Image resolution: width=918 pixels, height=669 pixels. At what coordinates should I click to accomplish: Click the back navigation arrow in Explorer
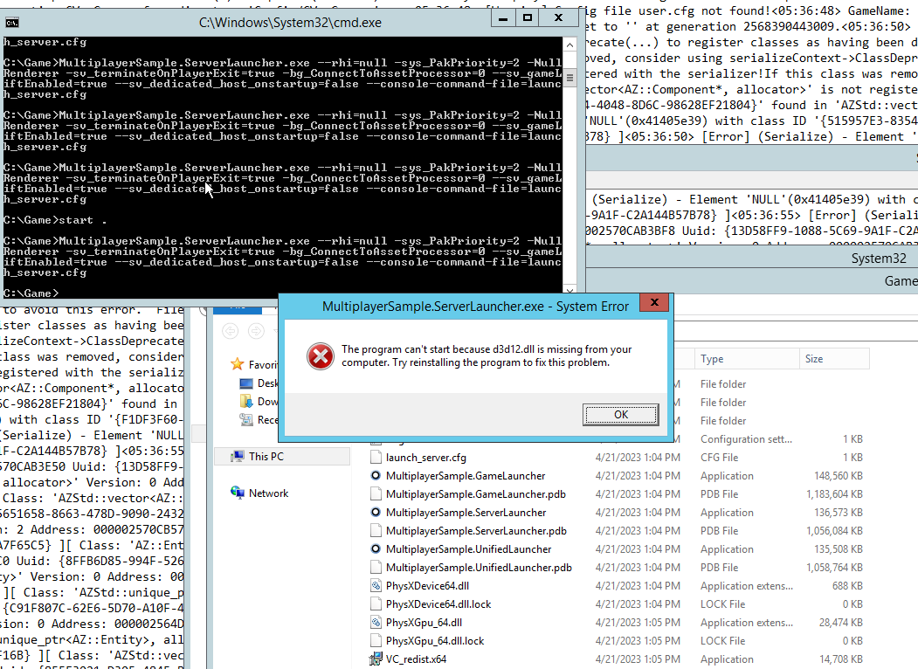click(228, 332)
